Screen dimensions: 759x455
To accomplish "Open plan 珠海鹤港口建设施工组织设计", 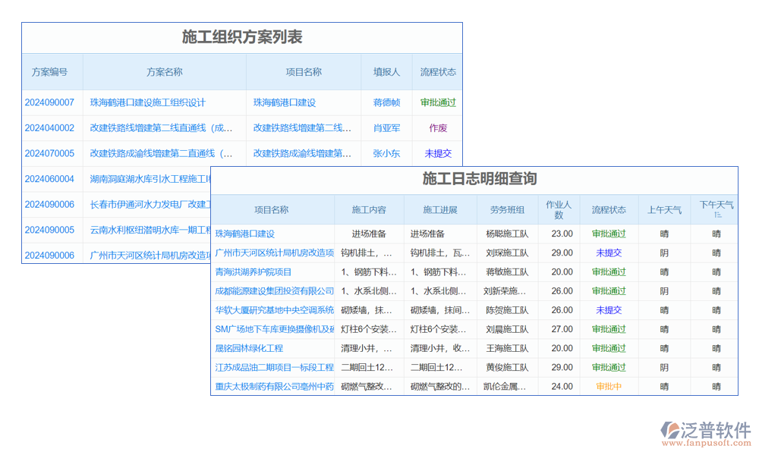I will [x=148, y=102].
